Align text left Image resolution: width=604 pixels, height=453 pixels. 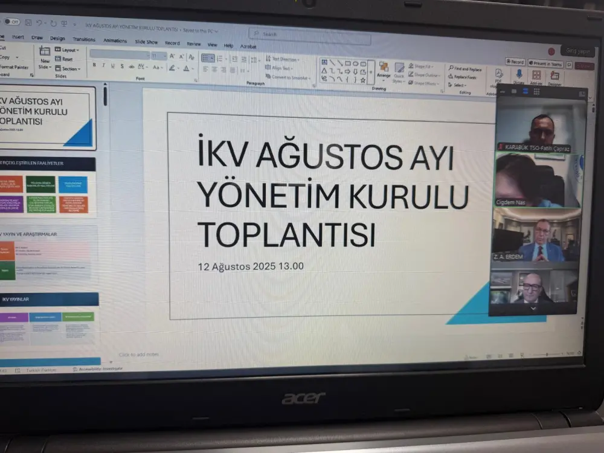pyautogui.click(x=205, y=69)
